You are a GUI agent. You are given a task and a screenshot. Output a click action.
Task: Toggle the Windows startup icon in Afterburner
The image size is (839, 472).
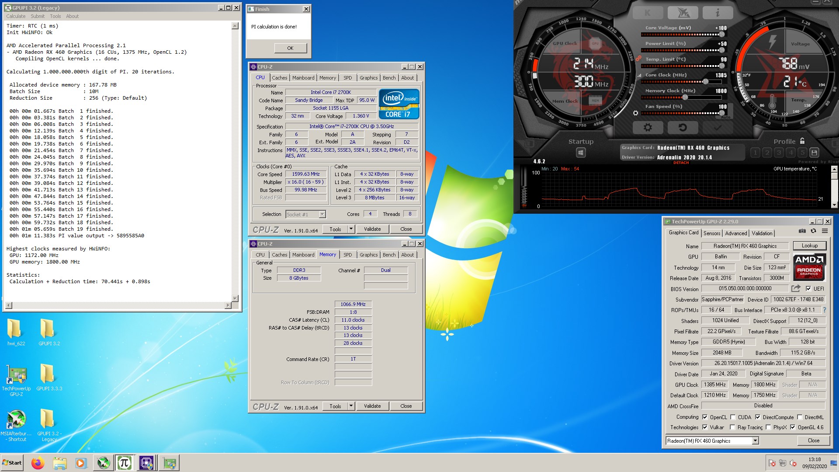click(x=581, y=153)
